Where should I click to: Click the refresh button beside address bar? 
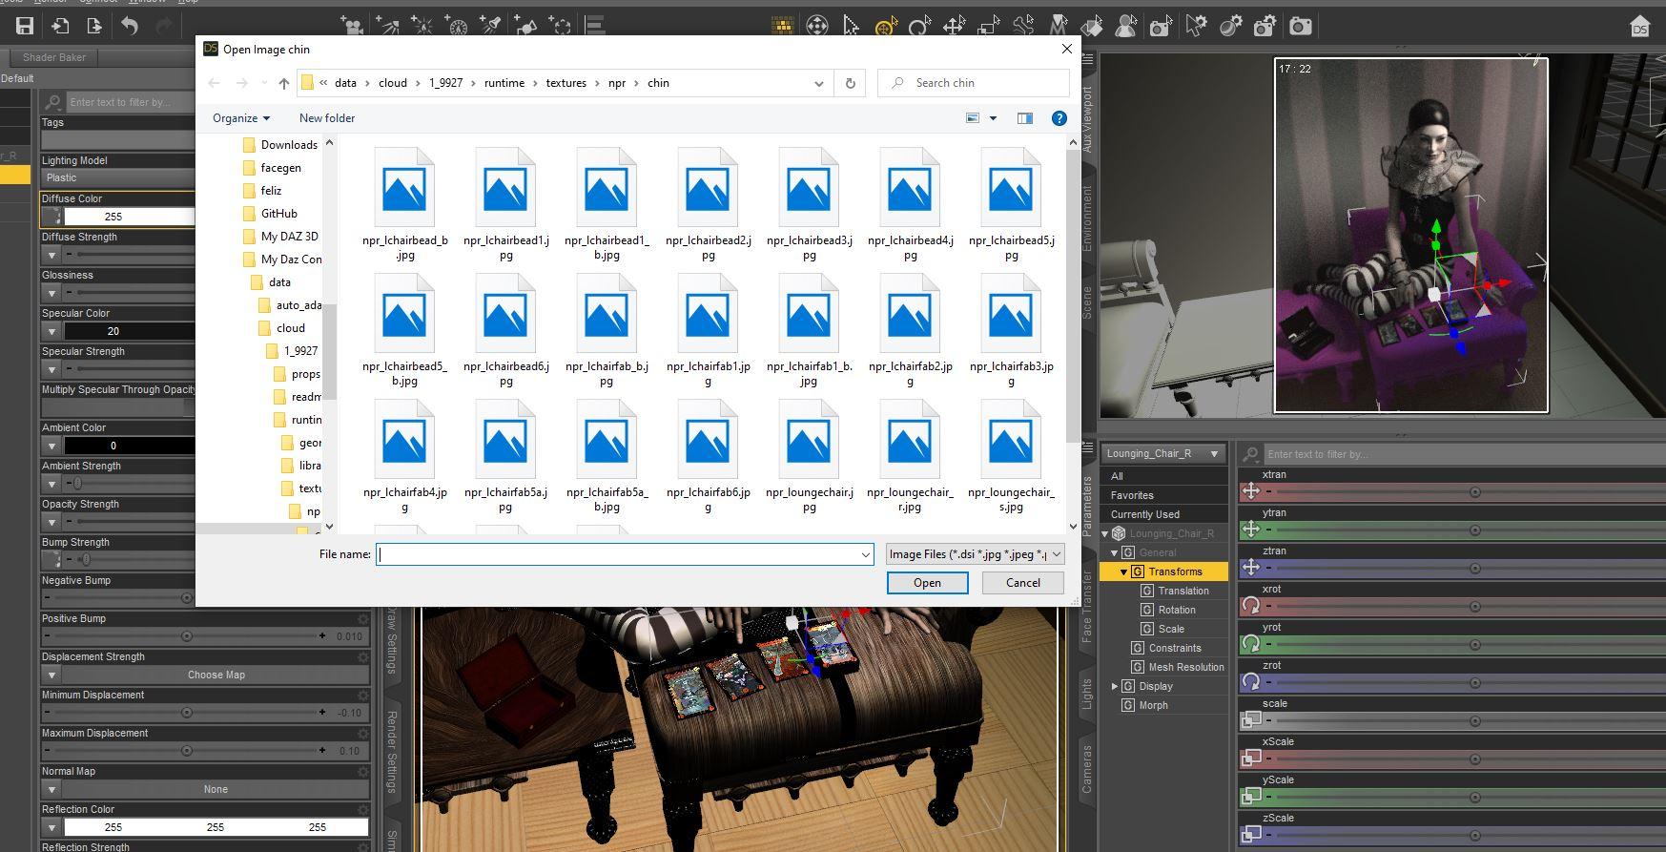(850, 83)
